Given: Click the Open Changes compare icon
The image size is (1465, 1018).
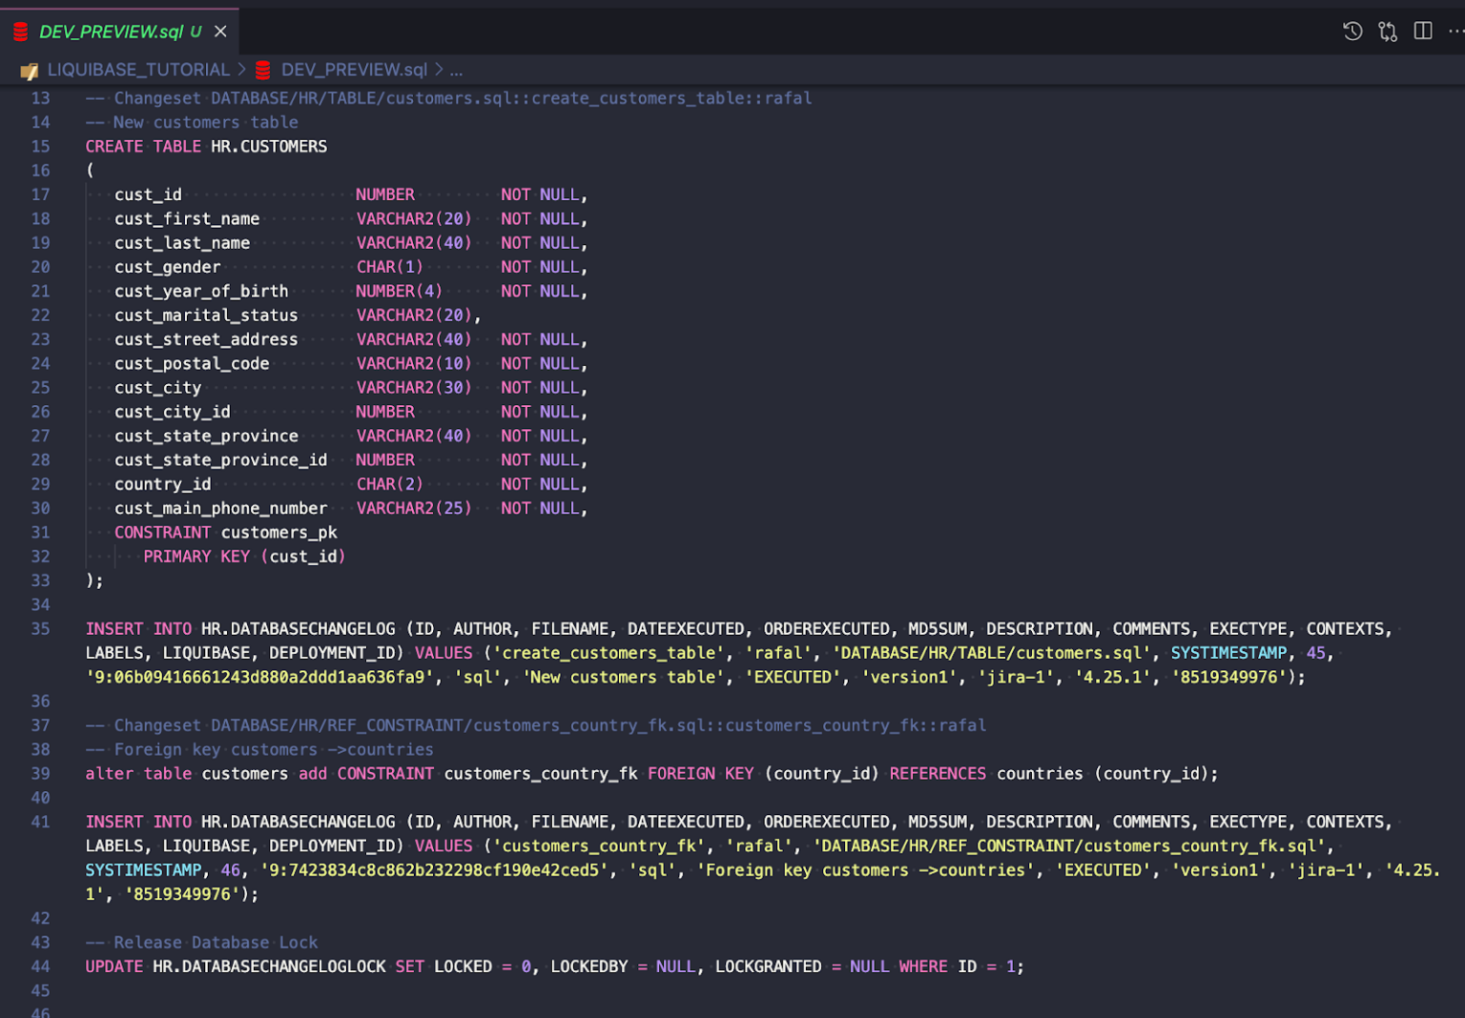Looking at the screenshot, I should pos(1387,31).
